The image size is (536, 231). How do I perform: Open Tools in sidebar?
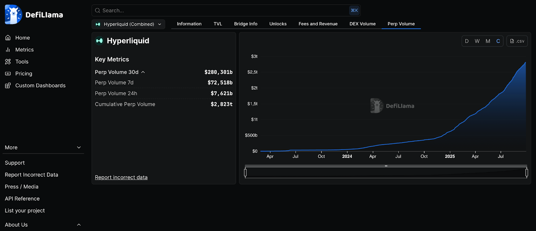22,62
